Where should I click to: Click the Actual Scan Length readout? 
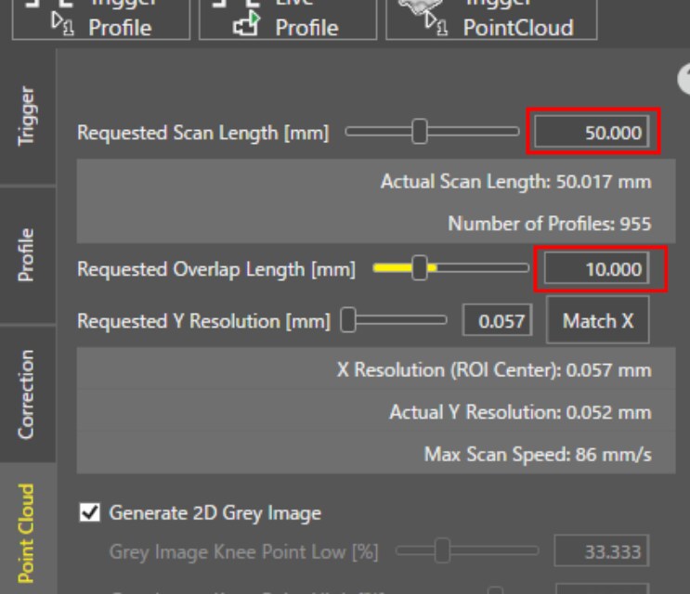pos(515,181)
